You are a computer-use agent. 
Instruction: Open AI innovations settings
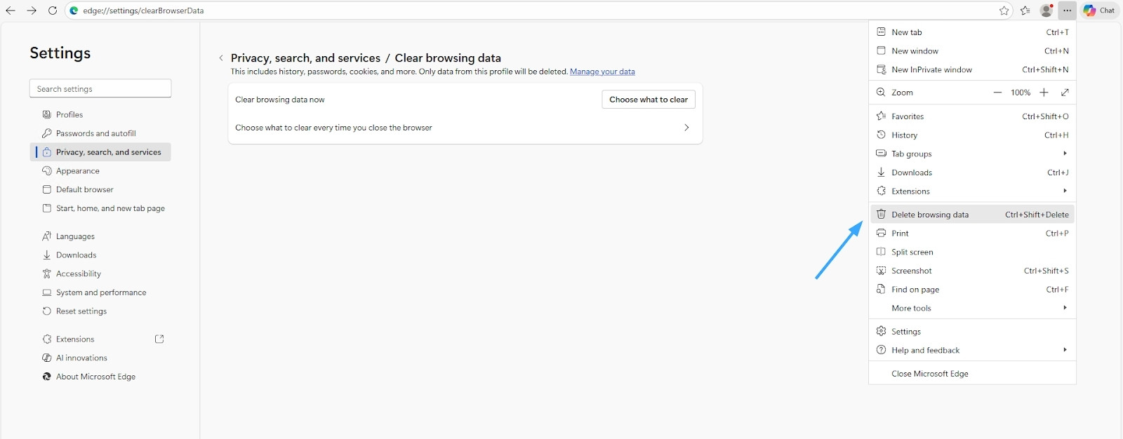(x=100, y=358)
